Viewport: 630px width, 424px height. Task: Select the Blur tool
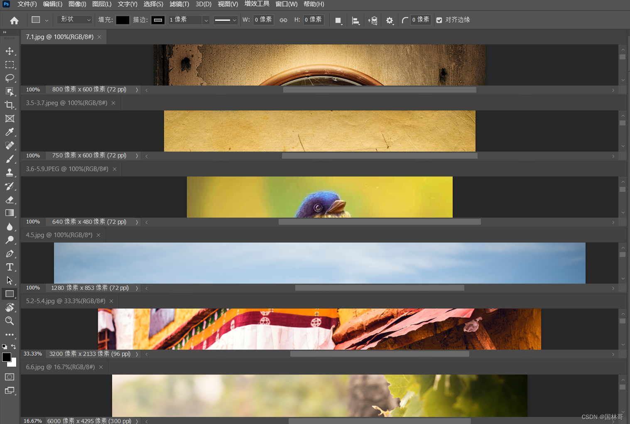10,227
